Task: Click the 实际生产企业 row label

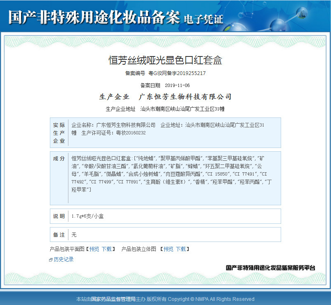Action: [59, 133]
